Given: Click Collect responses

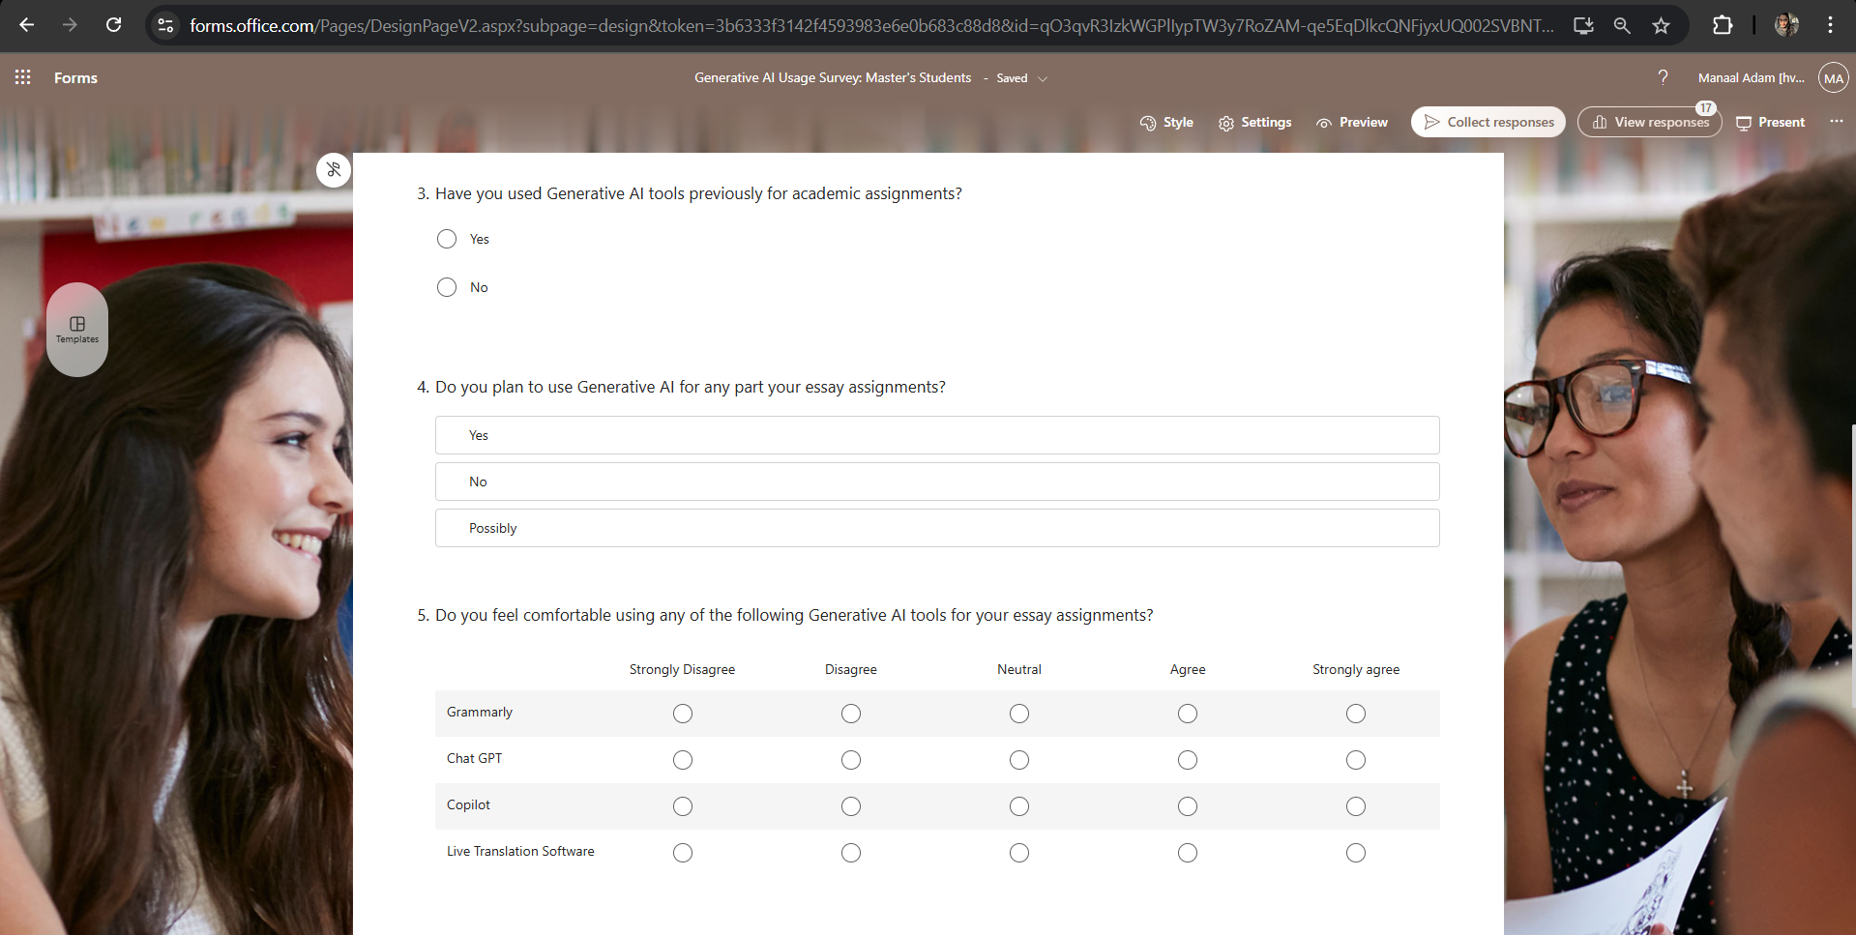Looking at the screenshot, I should point(1488,122).
